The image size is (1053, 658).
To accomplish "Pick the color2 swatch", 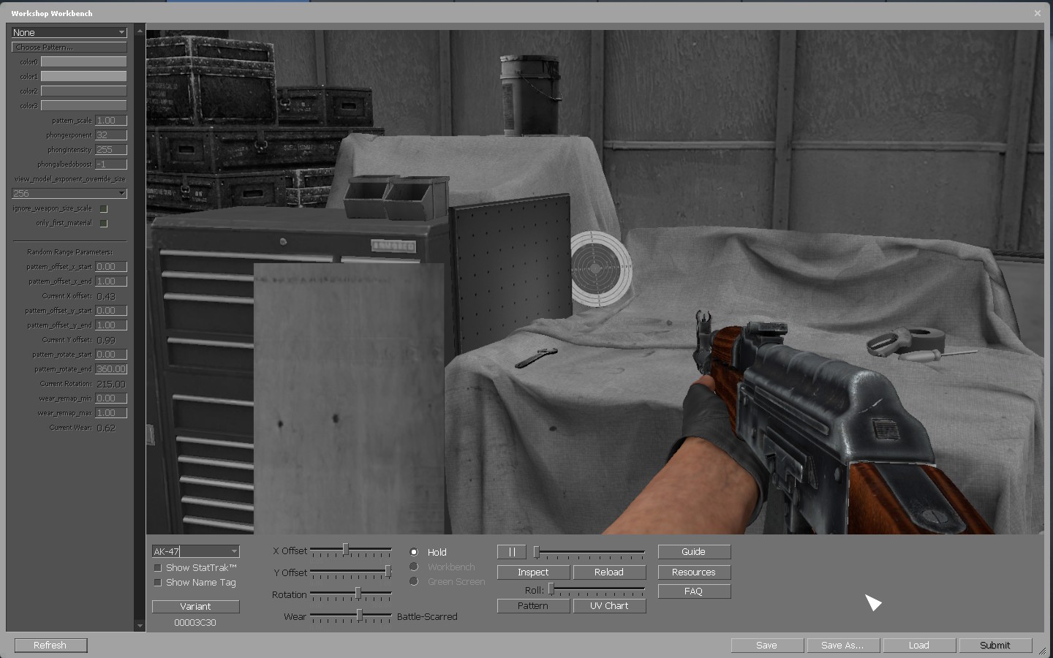I will [83, 91].
